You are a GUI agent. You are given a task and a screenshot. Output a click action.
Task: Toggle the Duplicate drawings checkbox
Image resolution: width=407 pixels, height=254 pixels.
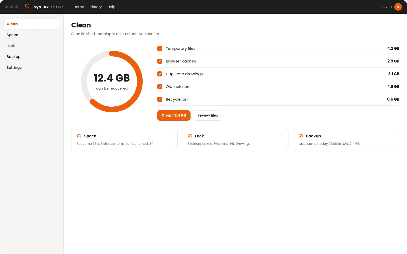(x=160, y=74)
